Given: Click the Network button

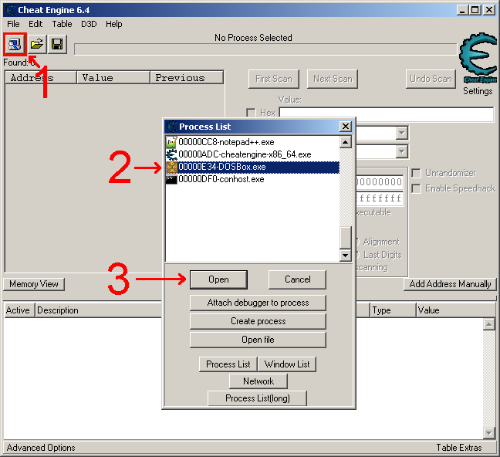Looking at the screenshot, I should [258, 381].
